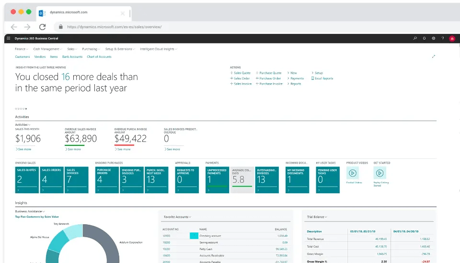Click the search magnifier icon
The width and height of the screenshot is (460, 263).
tap(415, 38)
